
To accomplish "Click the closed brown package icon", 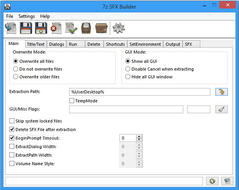I will 101,28.
